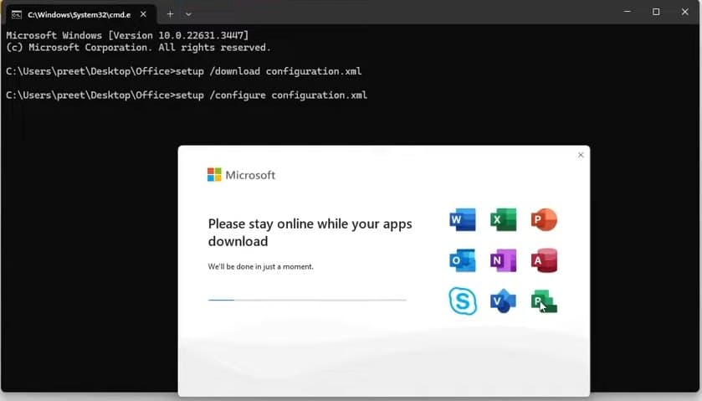The image size is (702, 401).
Task: Click the Office download progress bar
Action: [x=307, y=301]
